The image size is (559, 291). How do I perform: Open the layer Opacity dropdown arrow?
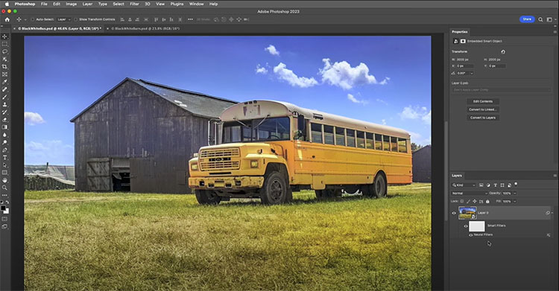(x=514, y=193)
